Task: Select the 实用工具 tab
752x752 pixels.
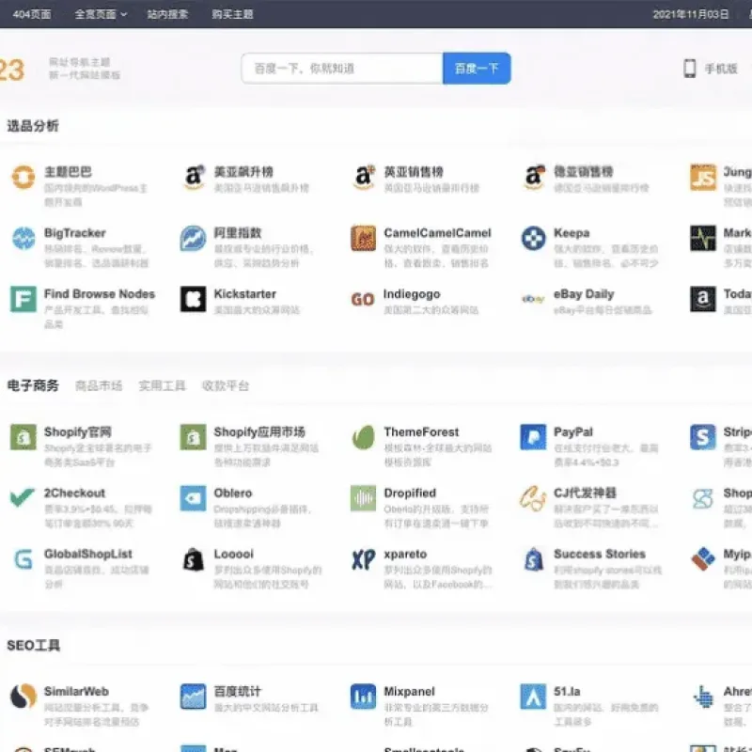Action: pyautogui.click(x=162, y=385)
